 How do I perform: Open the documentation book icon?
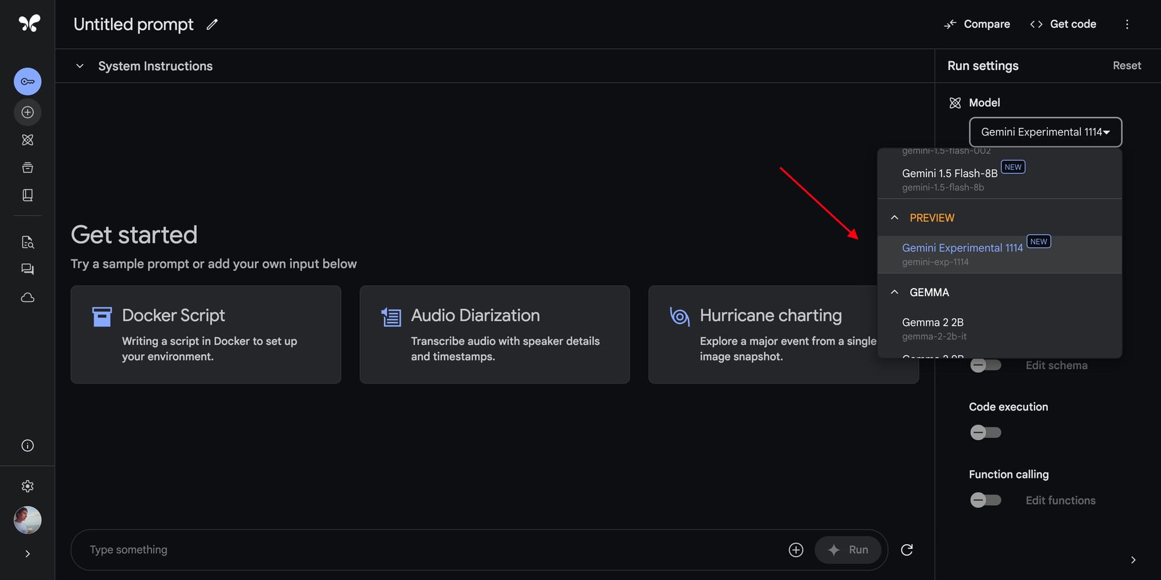27,195
